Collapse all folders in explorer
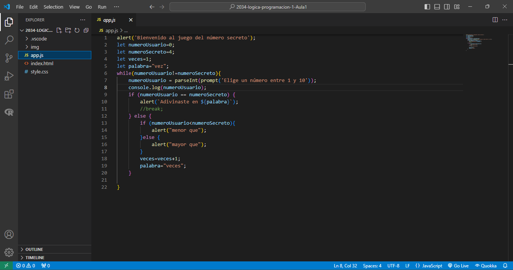The height and width of the screenshot is (270, 513). (x=86, y=30)
